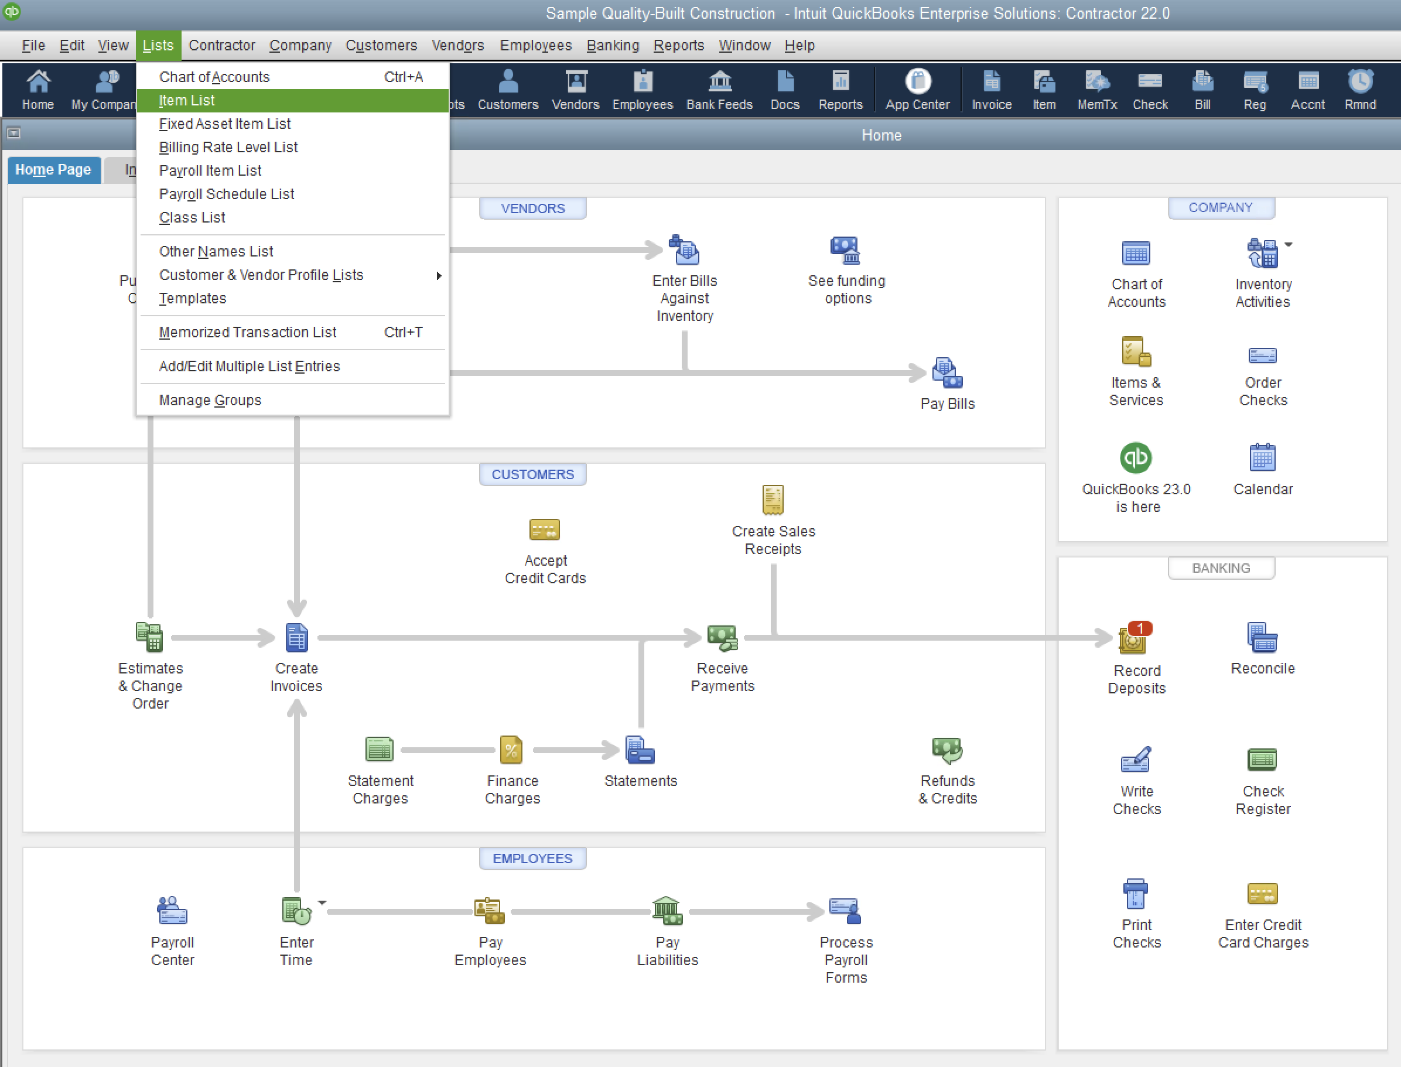Click the Home Page tab
The width and height of the screenshot is (1401, 1067).
[53, 169]
